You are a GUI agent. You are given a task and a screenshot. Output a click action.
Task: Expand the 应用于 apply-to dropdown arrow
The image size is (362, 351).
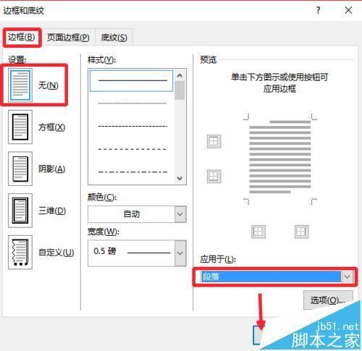[x=347, y=276]
